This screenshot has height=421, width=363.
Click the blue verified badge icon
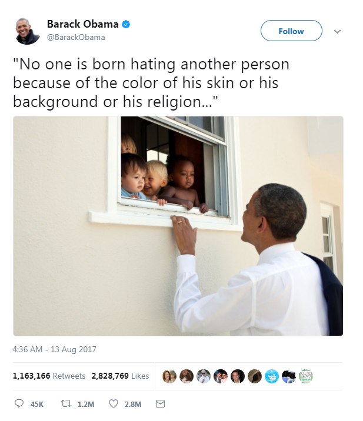126,25
